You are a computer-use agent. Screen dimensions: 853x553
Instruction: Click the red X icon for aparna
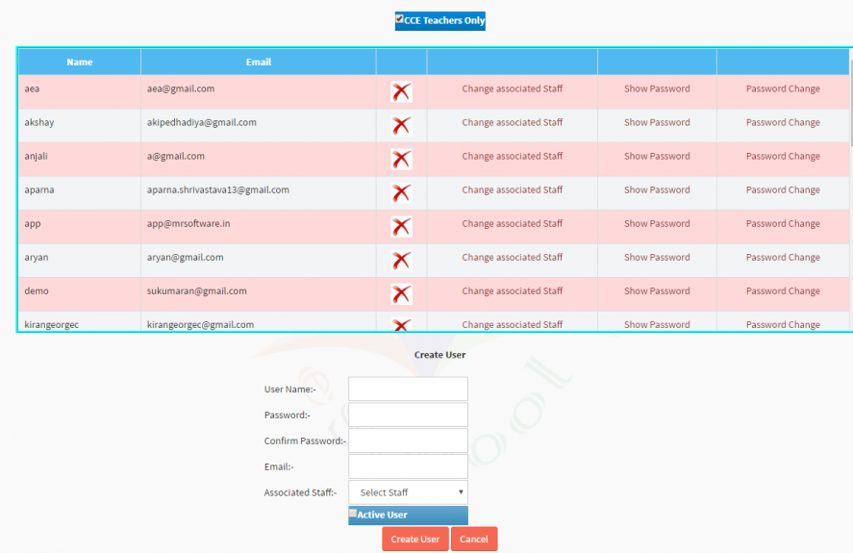pyautogui.click(x=401, y=193)
